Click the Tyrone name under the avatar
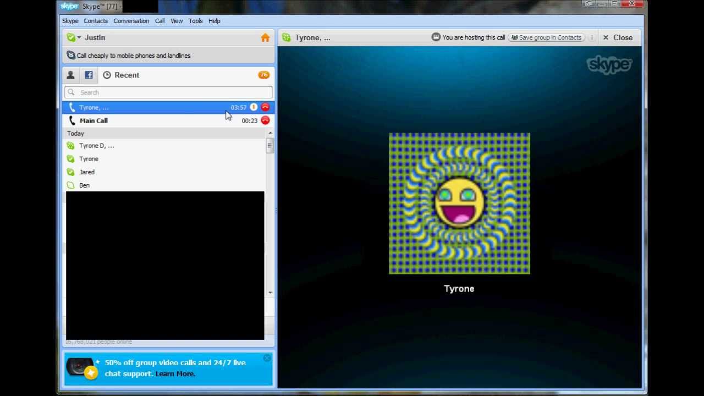The width and height of the screenshot is (704, 396). 459,289
